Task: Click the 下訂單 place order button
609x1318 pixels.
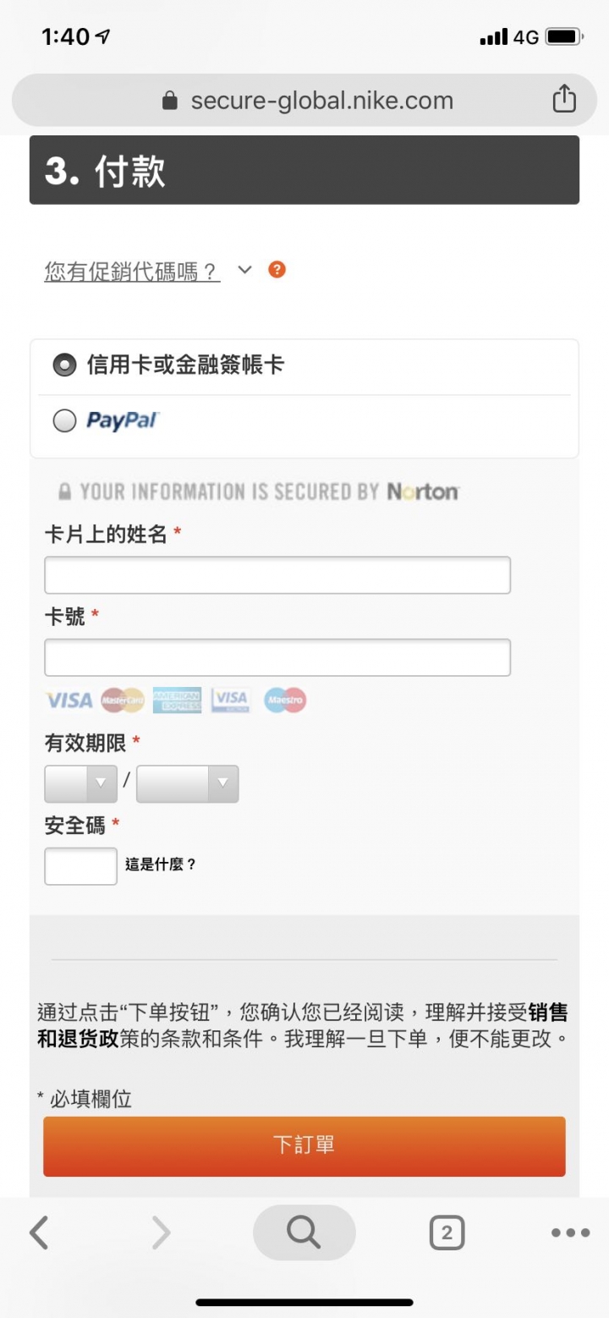Action: (304, 1146)
